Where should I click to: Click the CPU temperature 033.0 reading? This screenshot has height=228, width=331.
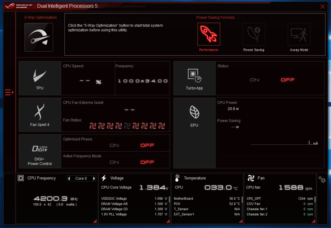click(221, 187)
